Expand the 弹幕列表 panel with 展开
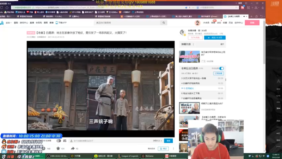 tap(222, 45)
